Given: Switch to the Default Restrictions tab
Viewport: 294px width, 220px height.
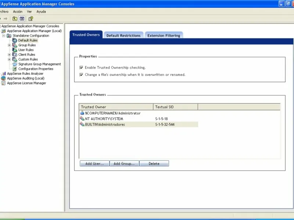Looking at the screenshot, I should pos(123,35).
